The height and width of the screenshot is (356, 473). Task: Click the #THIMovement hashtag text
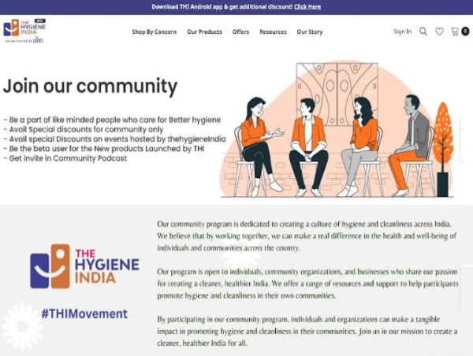[x=84, y=313]
